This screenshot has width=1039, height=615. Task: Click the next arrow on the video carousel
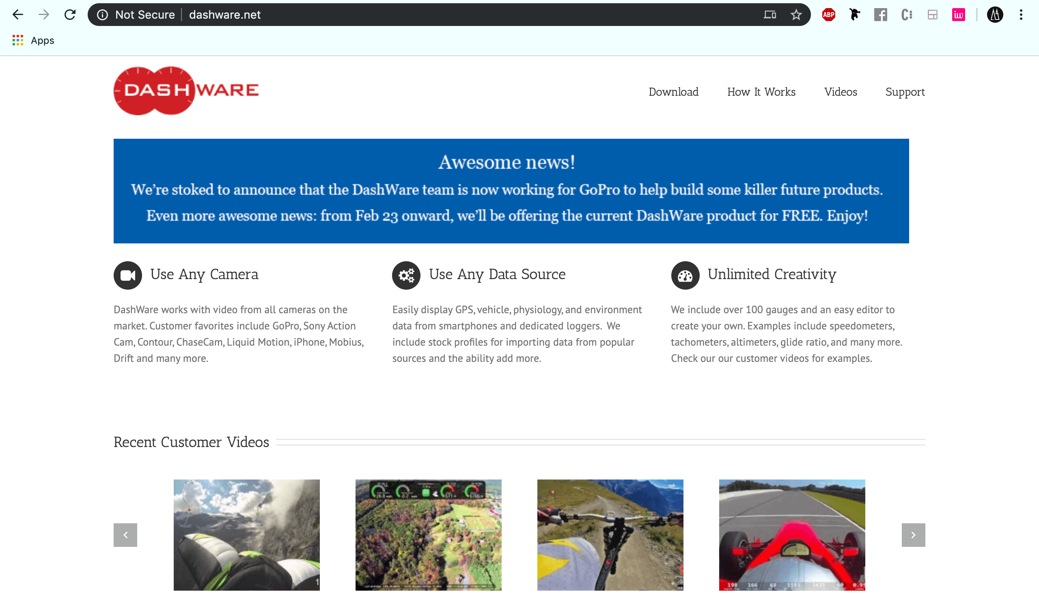point(913,535)
